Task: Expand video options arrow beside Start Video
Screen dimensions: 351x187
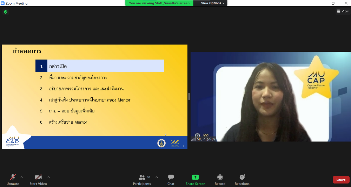Action: pos(48,177)
